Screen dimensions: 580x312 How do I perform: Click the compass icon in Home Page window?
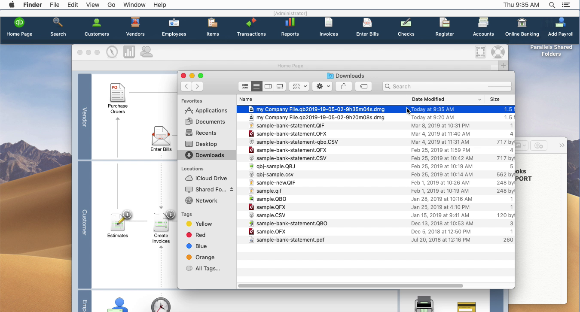pos(112,52)
